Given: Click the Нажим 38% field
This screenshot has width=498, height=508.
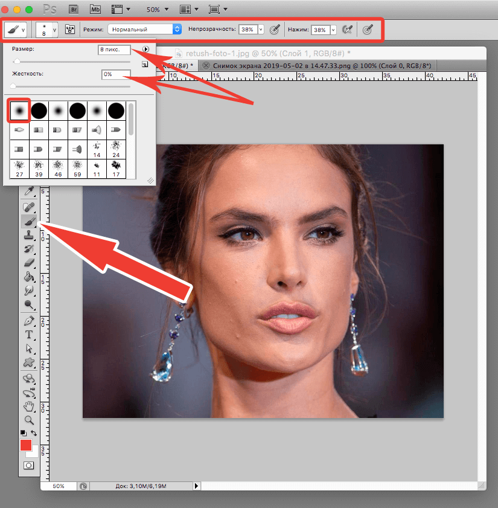Looking at the screenshot, I should (321, 30).
